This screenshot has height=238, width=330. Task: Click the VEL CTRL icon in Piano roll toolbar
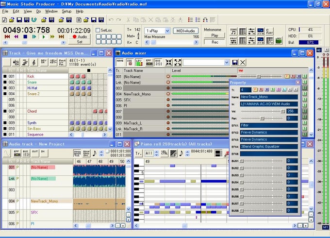(164, 153)
